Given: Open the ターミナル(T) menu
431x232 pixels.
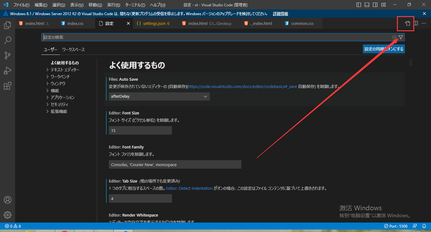Looking at the screenshot, I should pyautogui.click(x=135, y=5).
